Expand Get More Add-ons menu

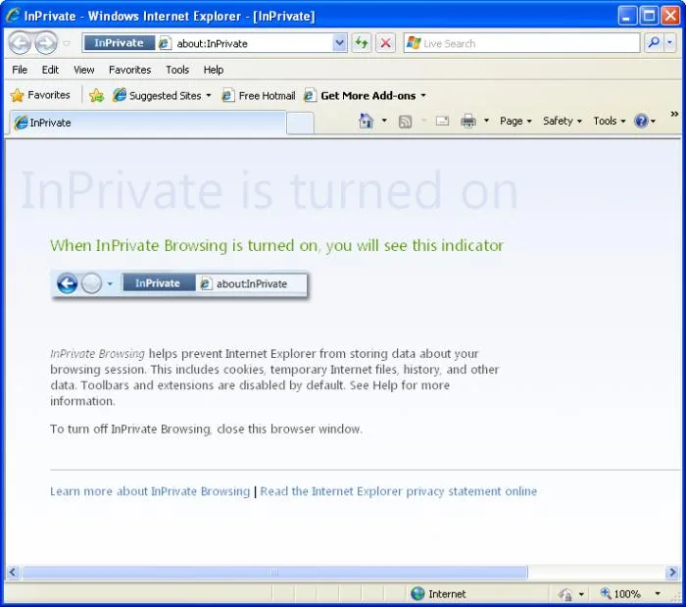(366, 95)
